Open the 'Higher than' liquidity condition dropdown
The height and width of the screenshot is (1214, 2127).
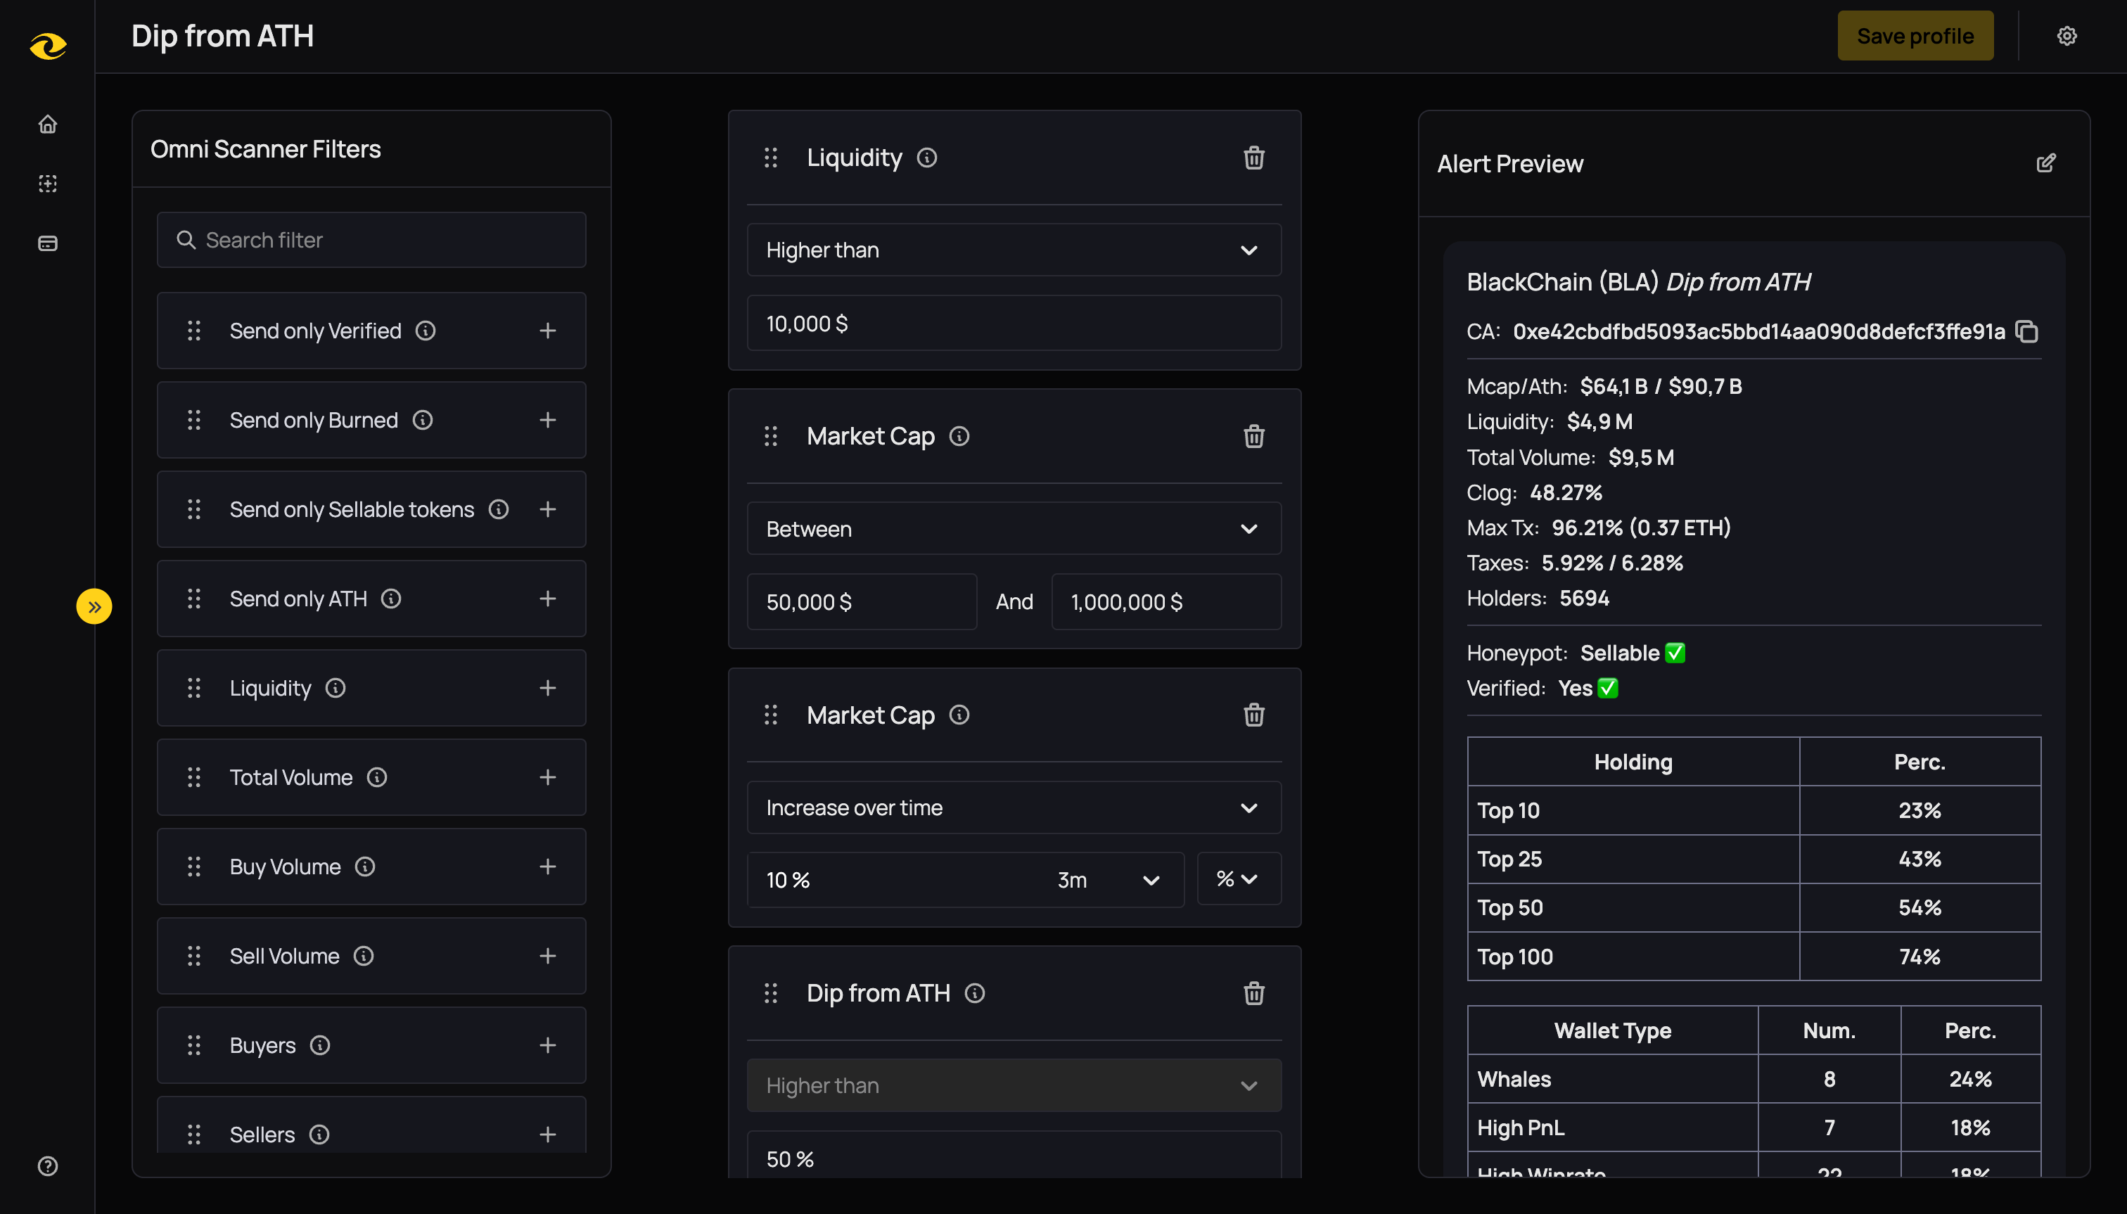point(1012,249)
